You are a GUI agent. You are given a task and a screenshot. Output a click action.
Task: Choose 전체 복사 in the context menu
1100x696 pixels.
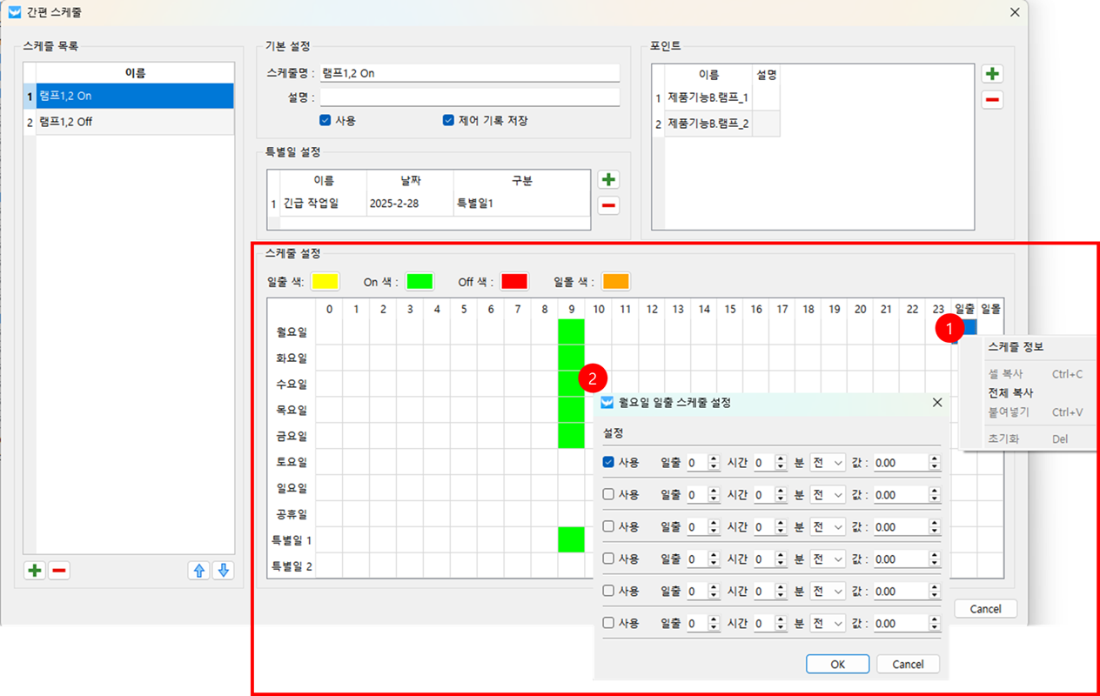tap(1010, 393)
